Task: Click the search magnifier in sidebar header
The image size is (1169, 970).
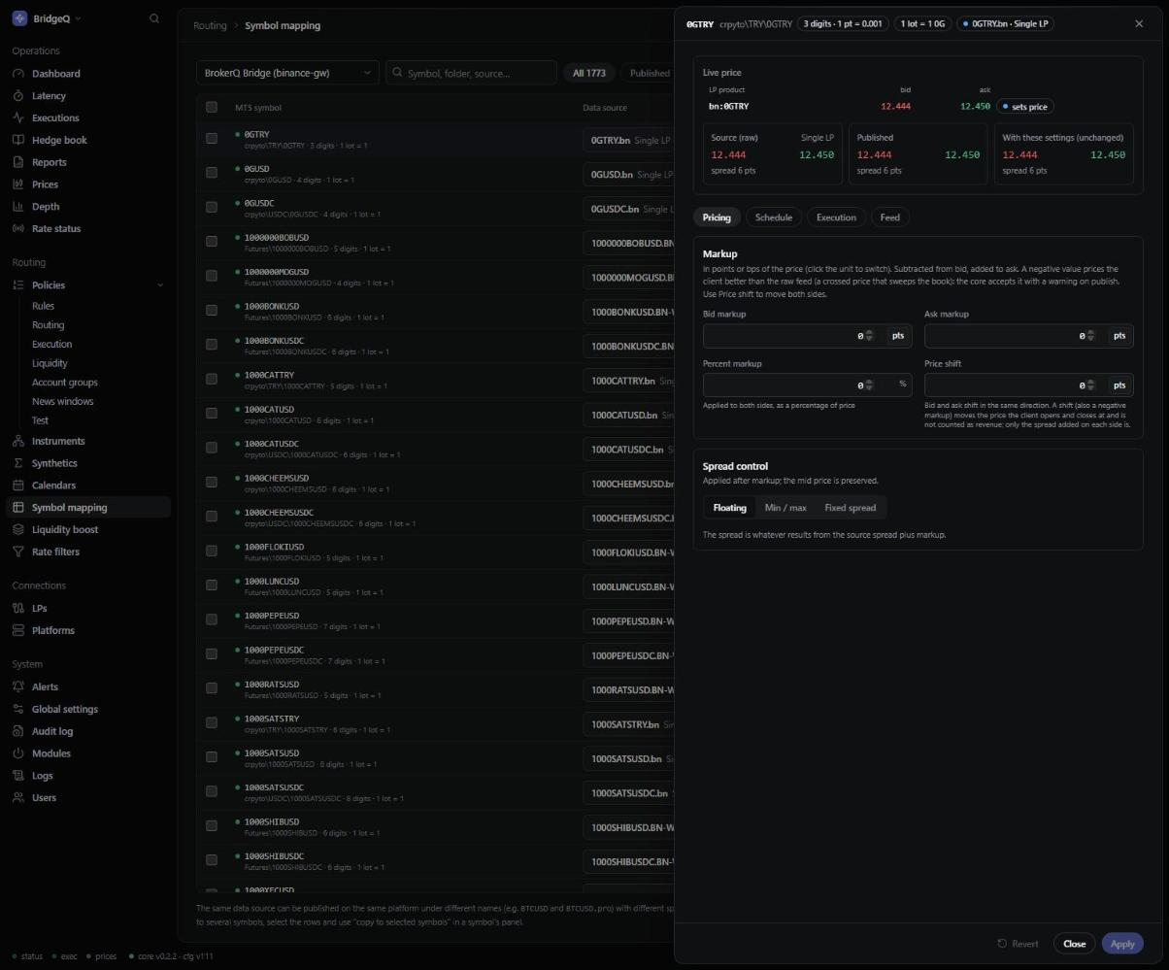Action: tap(154, 18)
